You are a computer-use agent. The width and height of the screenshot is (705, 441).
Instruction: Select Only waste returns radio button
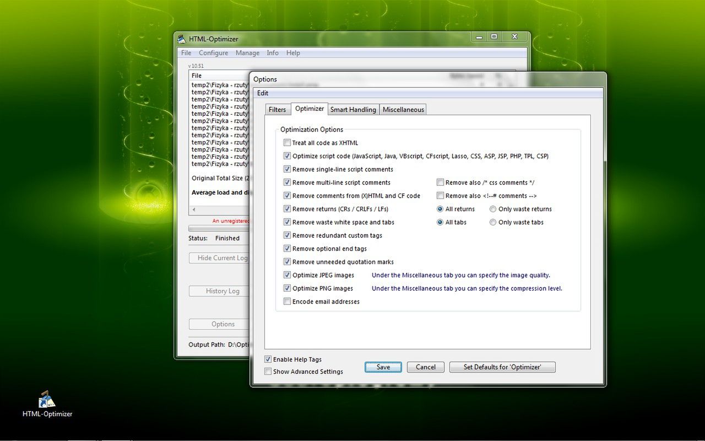point(493,209)
